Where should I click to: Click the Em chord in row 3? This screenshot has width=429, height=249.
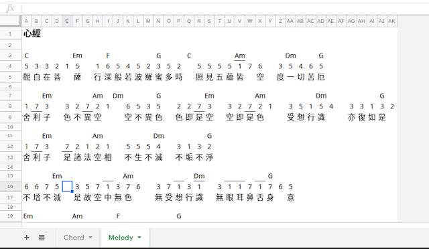pyautogui.click(x=78, y=56)
